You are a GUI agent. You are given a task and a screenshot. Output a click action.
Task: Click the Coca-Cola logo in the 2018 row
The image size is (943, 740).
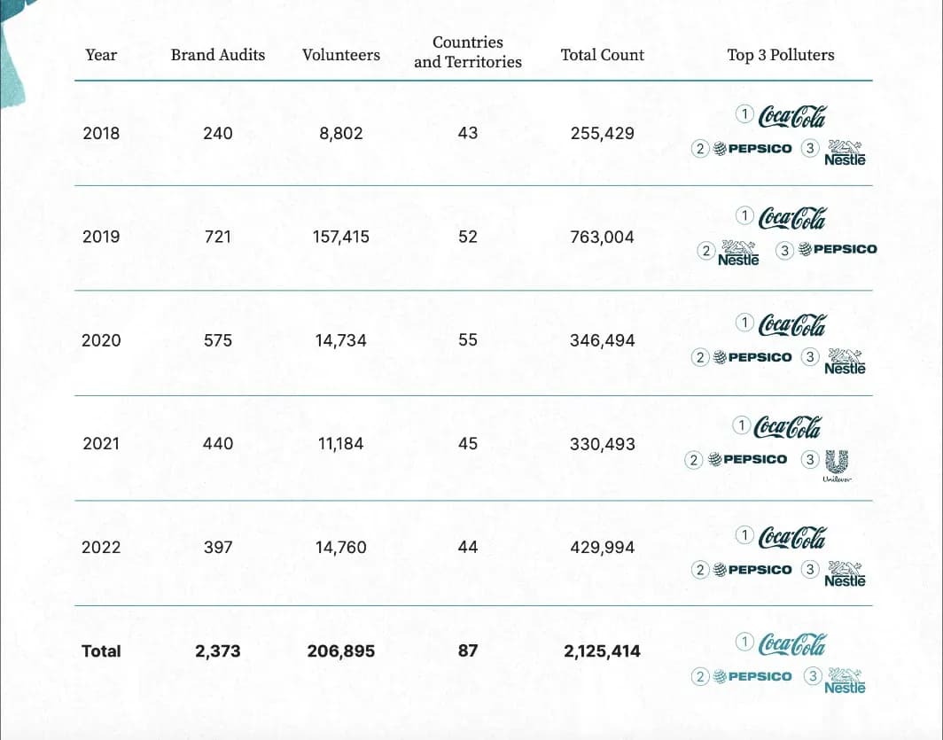792,116
